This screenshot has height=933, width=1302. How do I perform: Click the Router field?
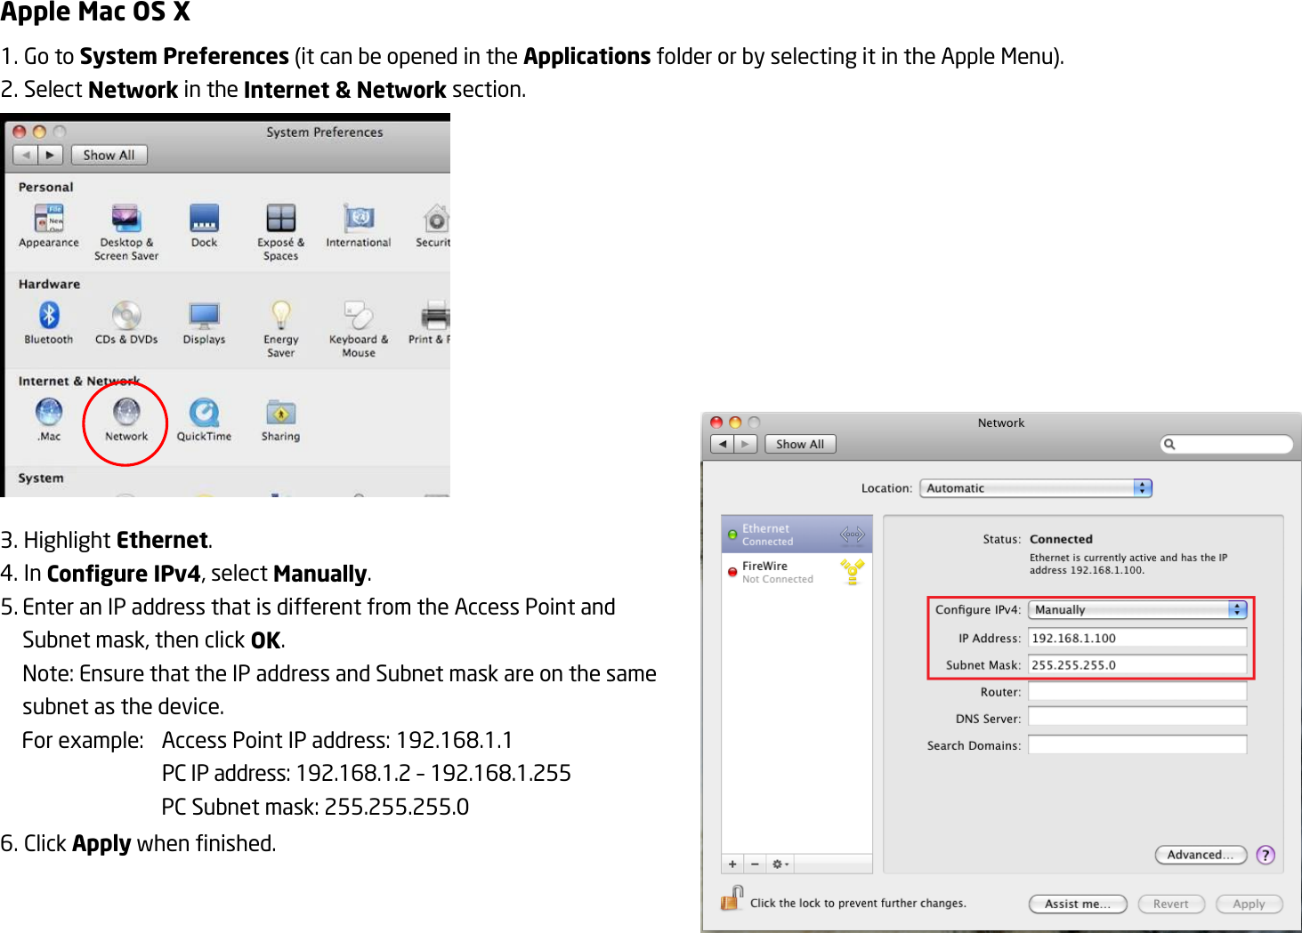coord(1137,691)
